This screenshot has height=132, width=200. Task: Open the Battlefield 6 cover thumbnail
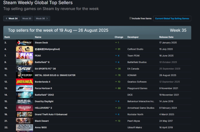25,62
